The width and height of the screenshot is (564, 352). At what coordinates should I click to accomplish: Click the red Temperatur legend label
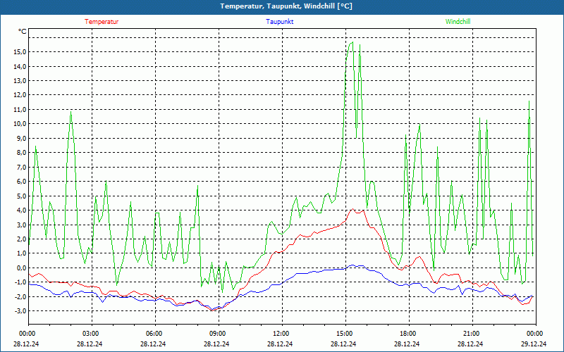(x=102, y=21)
